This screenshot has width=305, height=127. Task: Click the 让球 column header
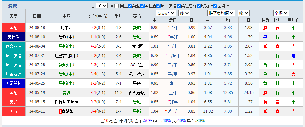tap(277, 20)
